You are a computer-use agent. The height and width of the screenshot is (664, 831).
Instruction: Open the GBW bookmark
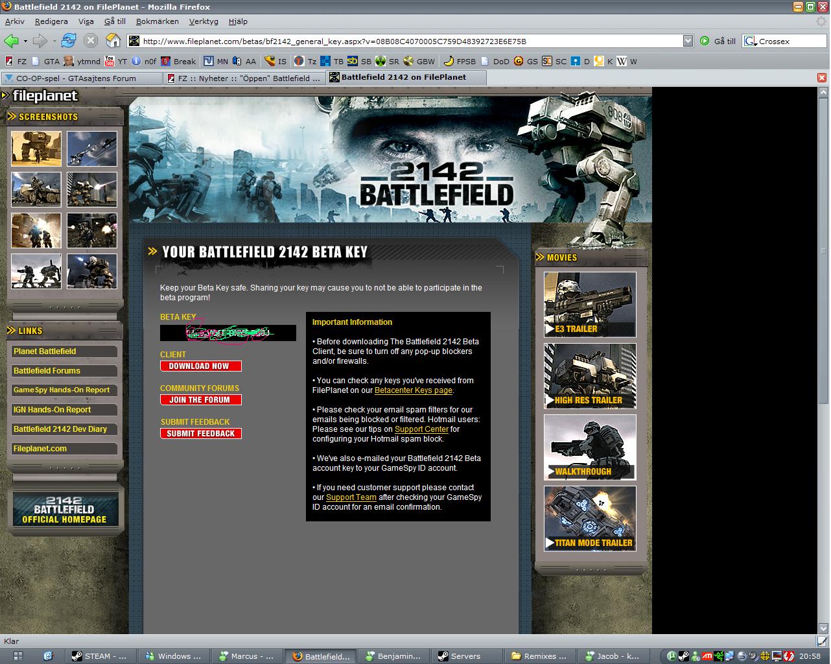pos(419,62)
